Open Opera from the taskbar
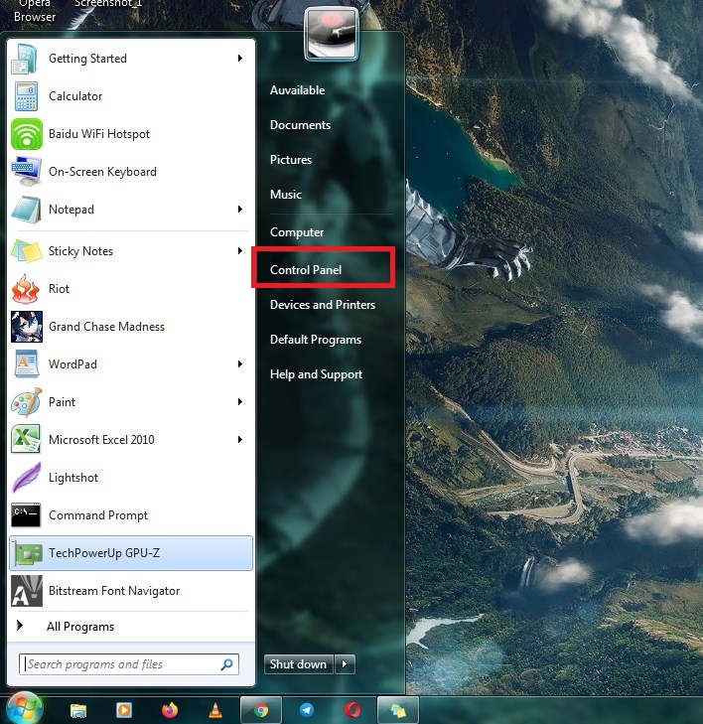Screen dimensions: 703x724 click(x=352, y=710)
